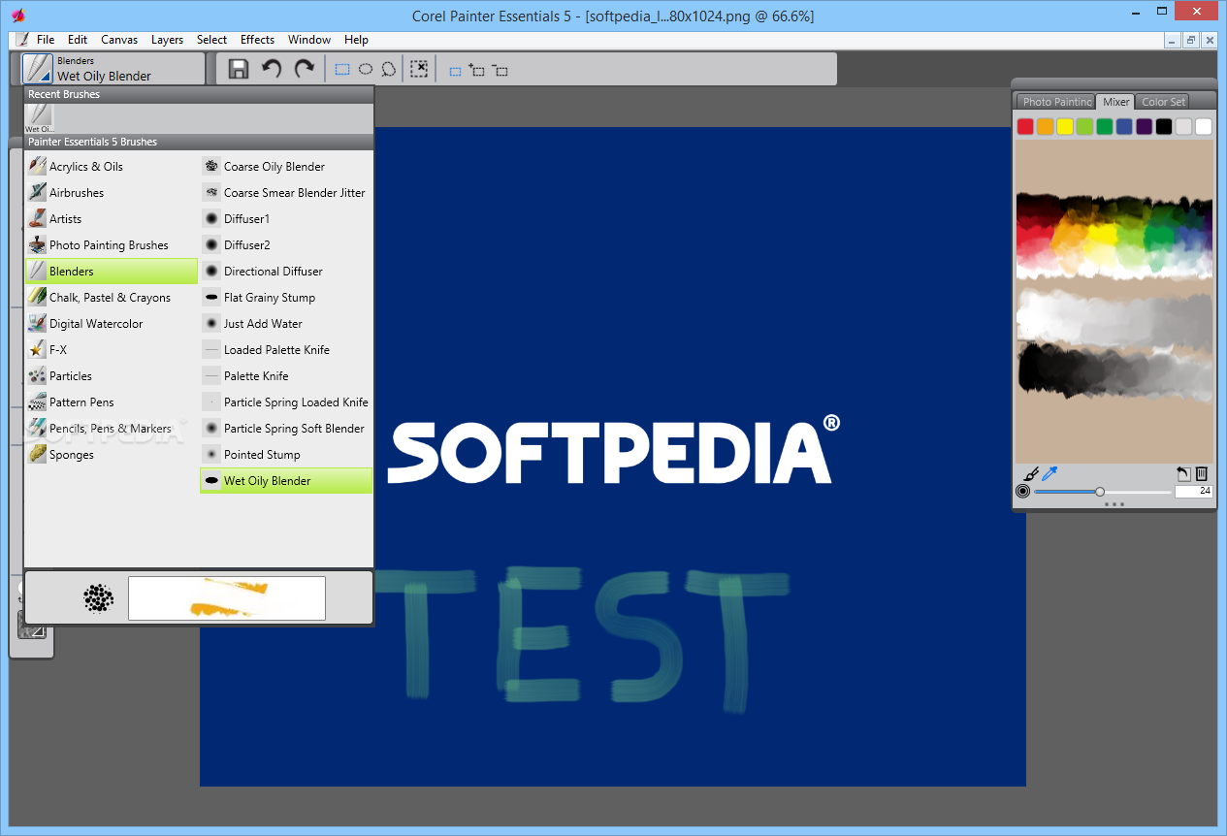Open the Layers menu

[x=167, y=40]
